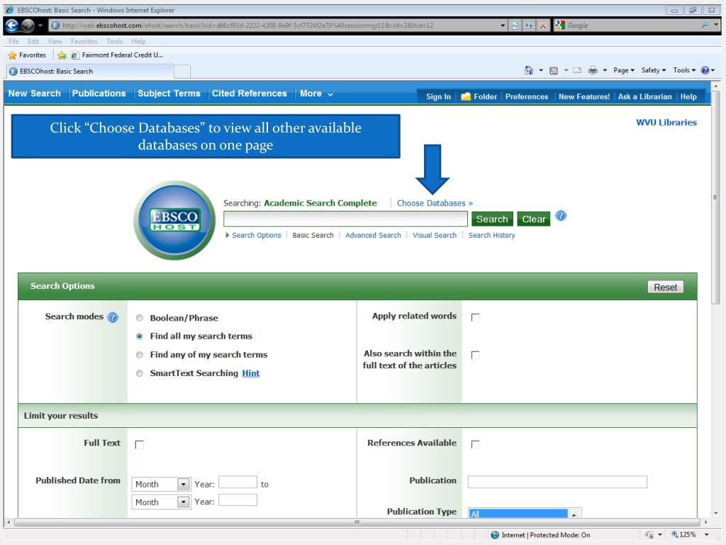
Task: Open the first Month dropdown
Action: point(161,484)
